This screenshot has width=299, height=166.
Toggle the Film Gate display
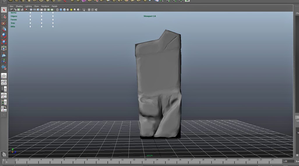[x=34, y=10]
